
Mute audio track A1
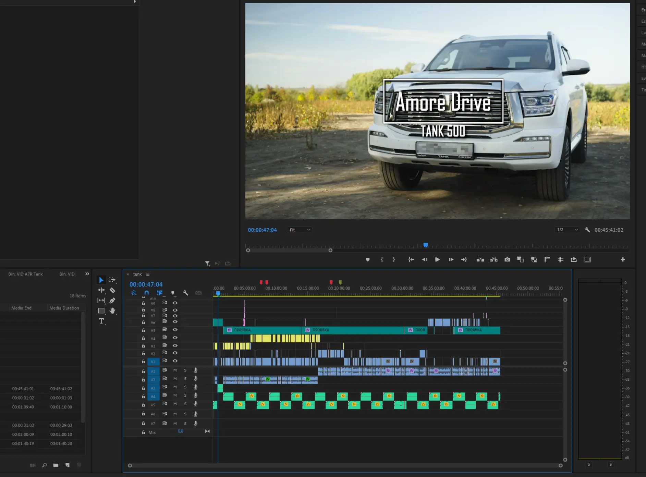[175, 370]
